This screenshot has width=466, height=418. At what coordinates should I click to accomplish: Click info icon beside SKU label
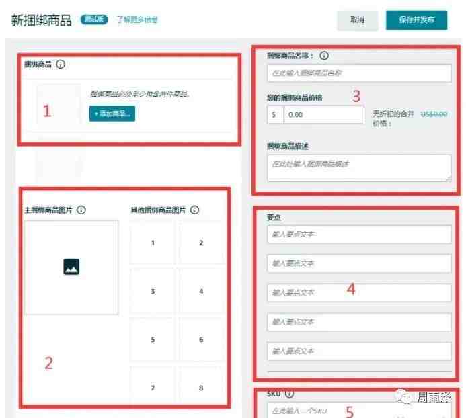point(289,394)
